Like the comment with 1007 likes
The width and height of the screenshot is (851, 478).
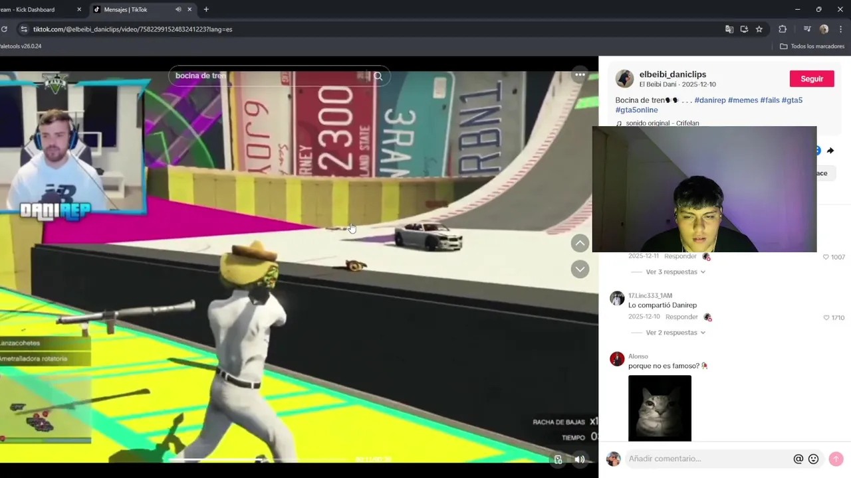coord(826,257)
